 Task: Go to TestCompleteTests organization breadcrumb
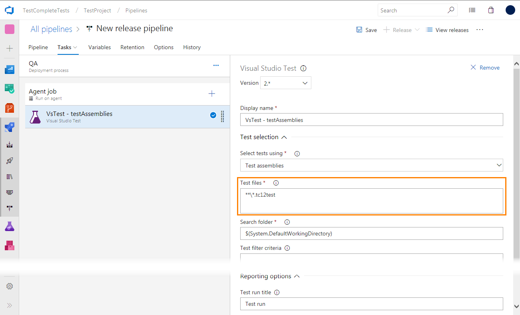click(46, 10)
